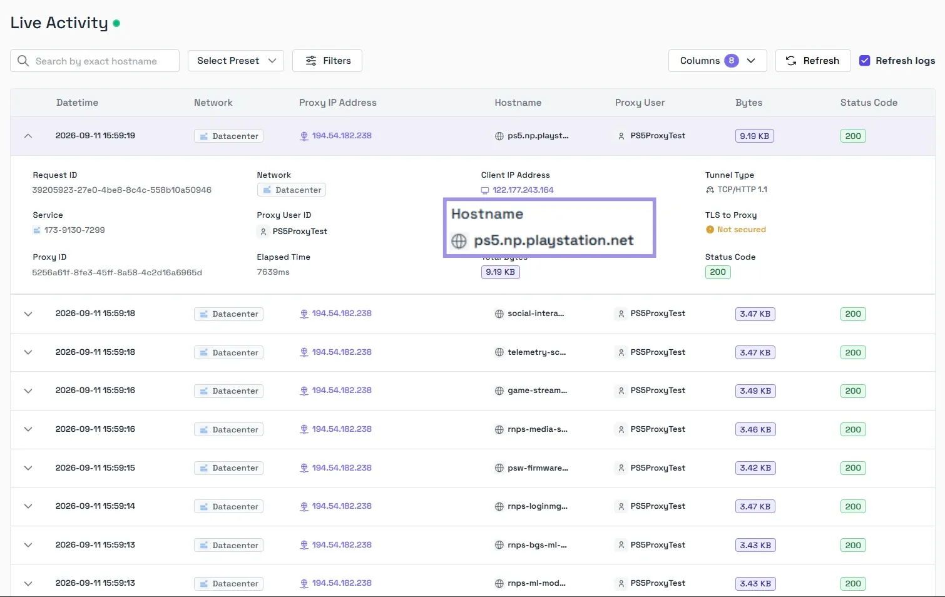The width and height of the screenshot is (945, 597).
Task: Click the Status Code column header
Action: (869, 103)
